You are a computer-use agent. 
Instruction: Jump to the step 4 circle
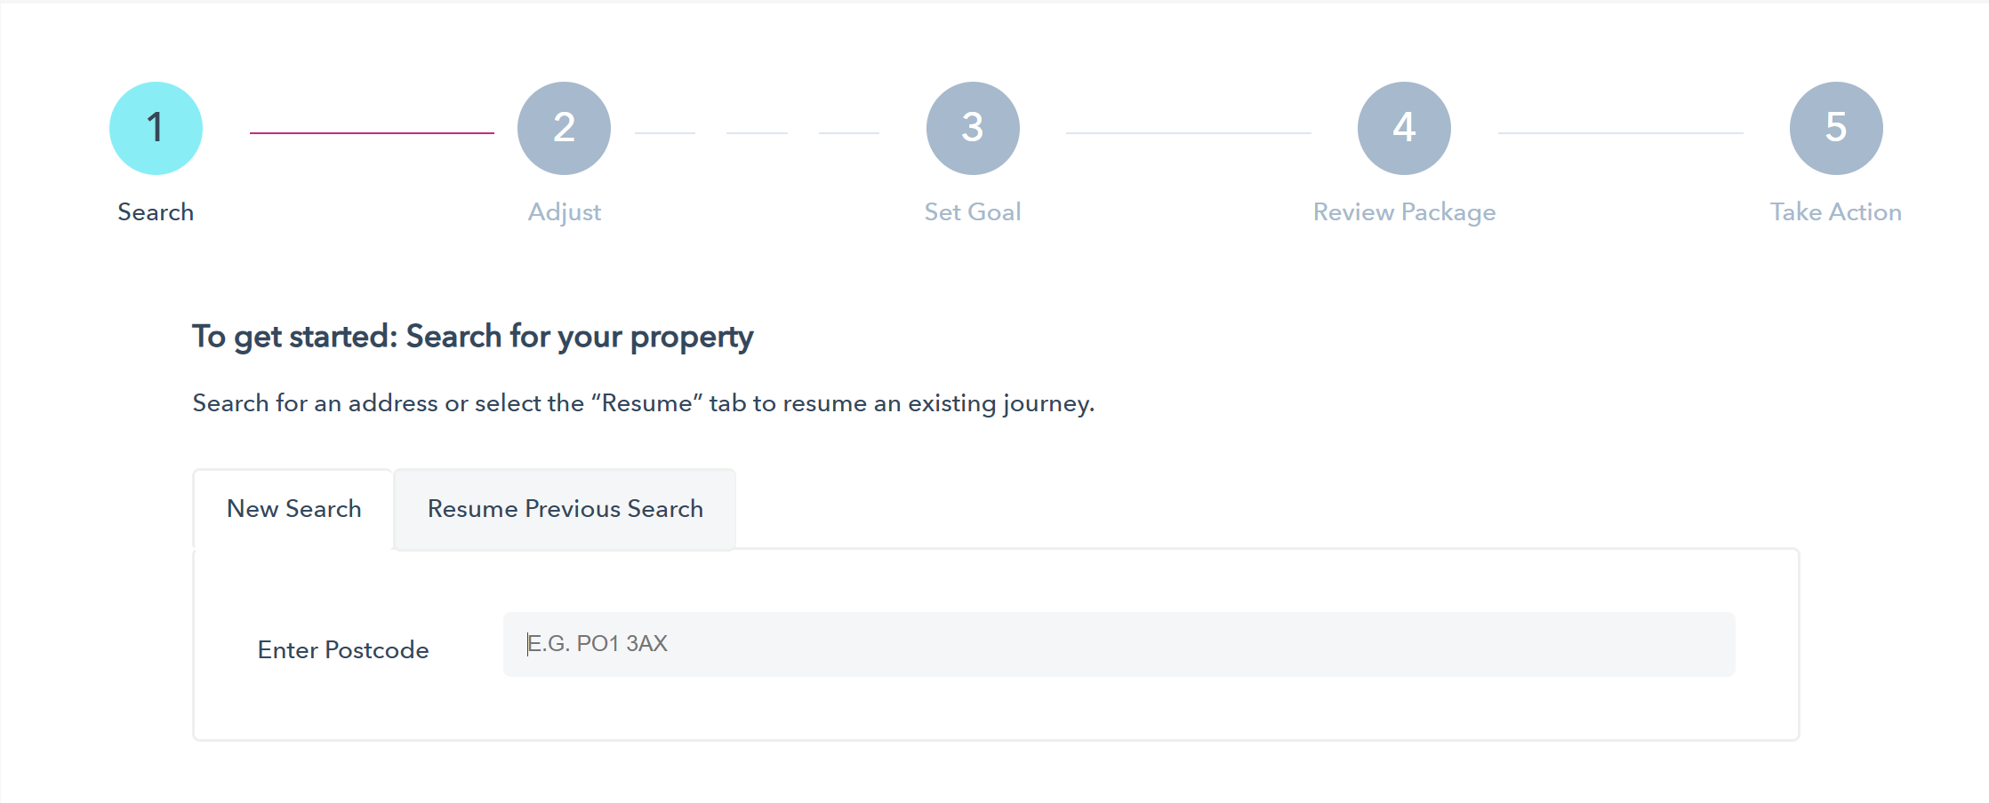click(1404, 128)
